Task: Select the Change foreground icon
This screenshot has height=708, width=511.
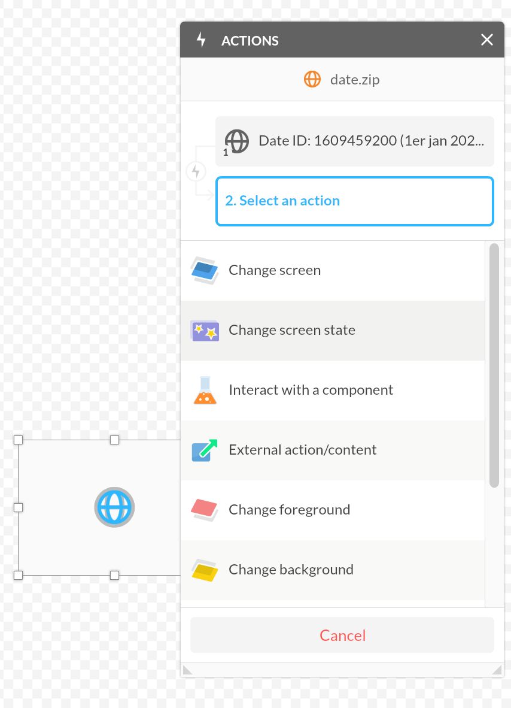Action: [205, 510]
